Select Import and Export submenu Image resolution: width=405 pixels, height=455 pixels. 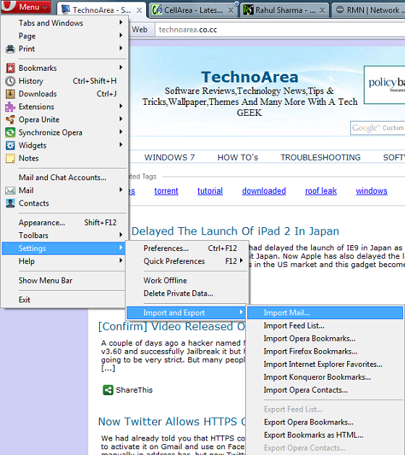tap(187, 312)
